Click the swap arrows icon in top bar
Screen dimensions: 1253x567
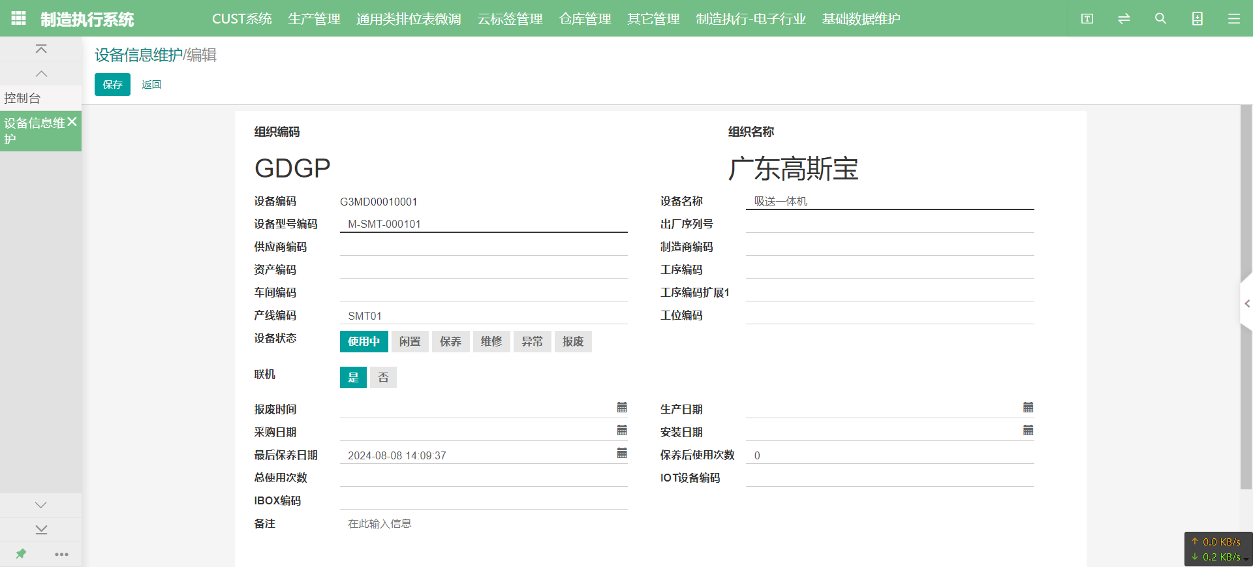click(1124, 18)
